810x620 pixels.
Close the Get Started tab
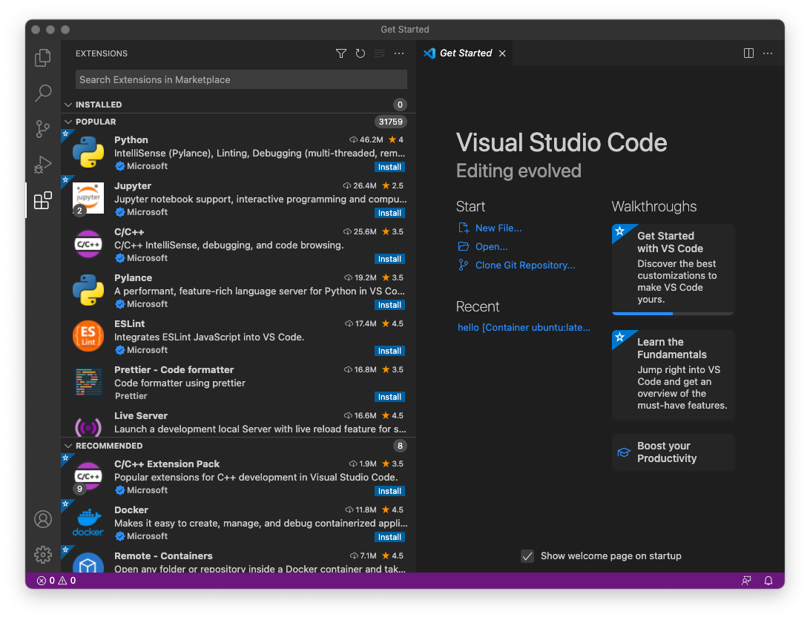pyautogui.click(x=502, y=53)
